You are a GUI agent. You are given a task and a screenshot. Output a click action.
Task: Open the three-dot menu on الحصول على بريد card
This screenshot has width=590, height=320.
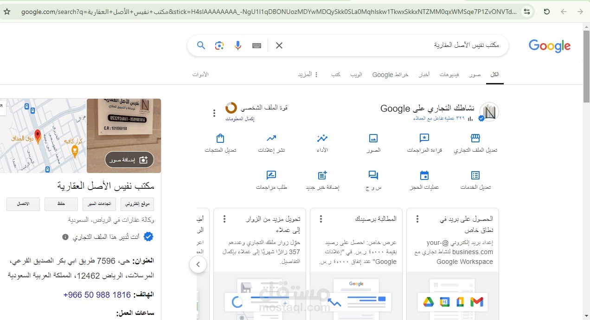417,219
